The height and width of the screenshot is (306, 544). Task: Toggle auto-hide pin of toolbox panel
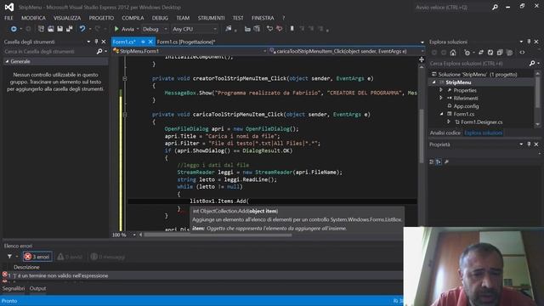coord(96,42)
